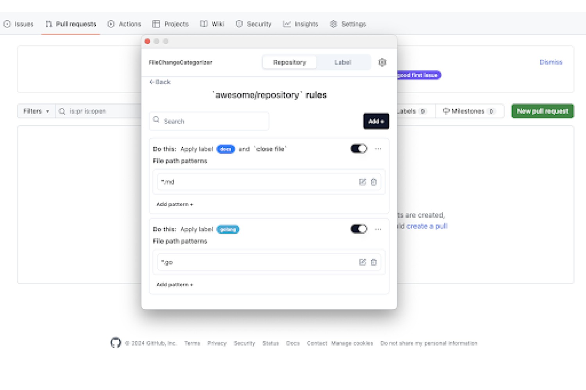
Task: Open more options for the golang rule
Action: [x=378, y=229]
